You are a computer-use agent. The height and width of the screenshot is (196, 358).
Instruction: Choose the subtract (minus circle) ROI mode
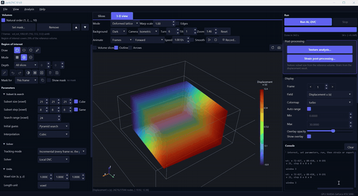(31, 58)
